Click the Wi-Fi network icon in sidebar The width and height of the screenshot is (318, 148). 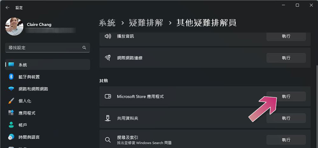click(x=11, y=89)
